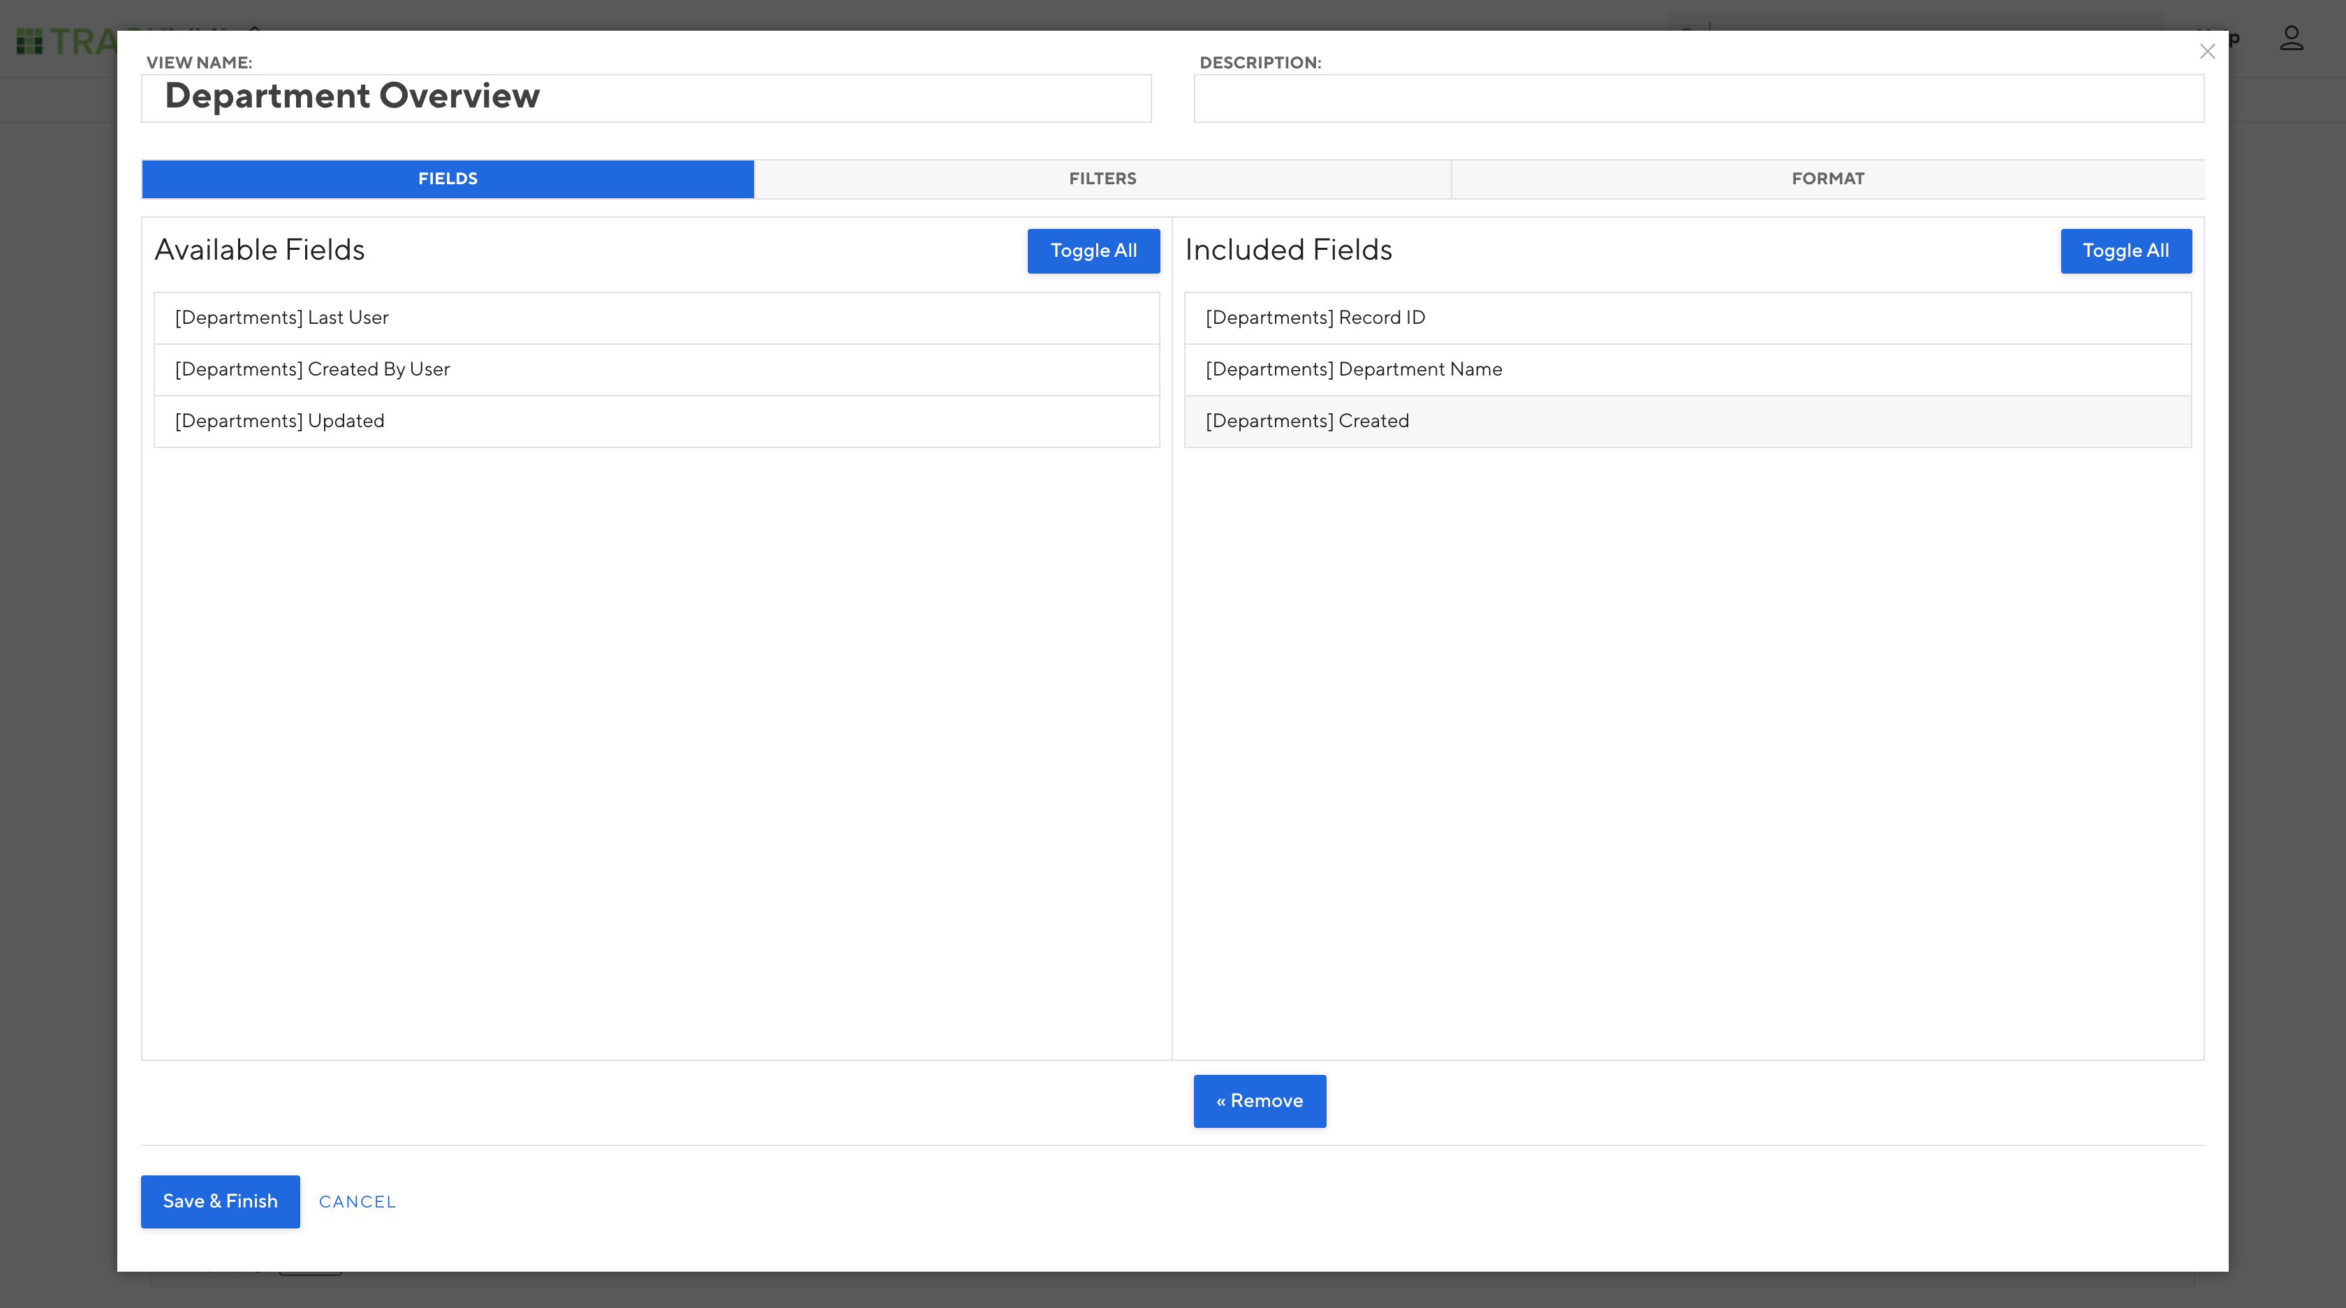Click the « Remove button

point(1260,1101)
